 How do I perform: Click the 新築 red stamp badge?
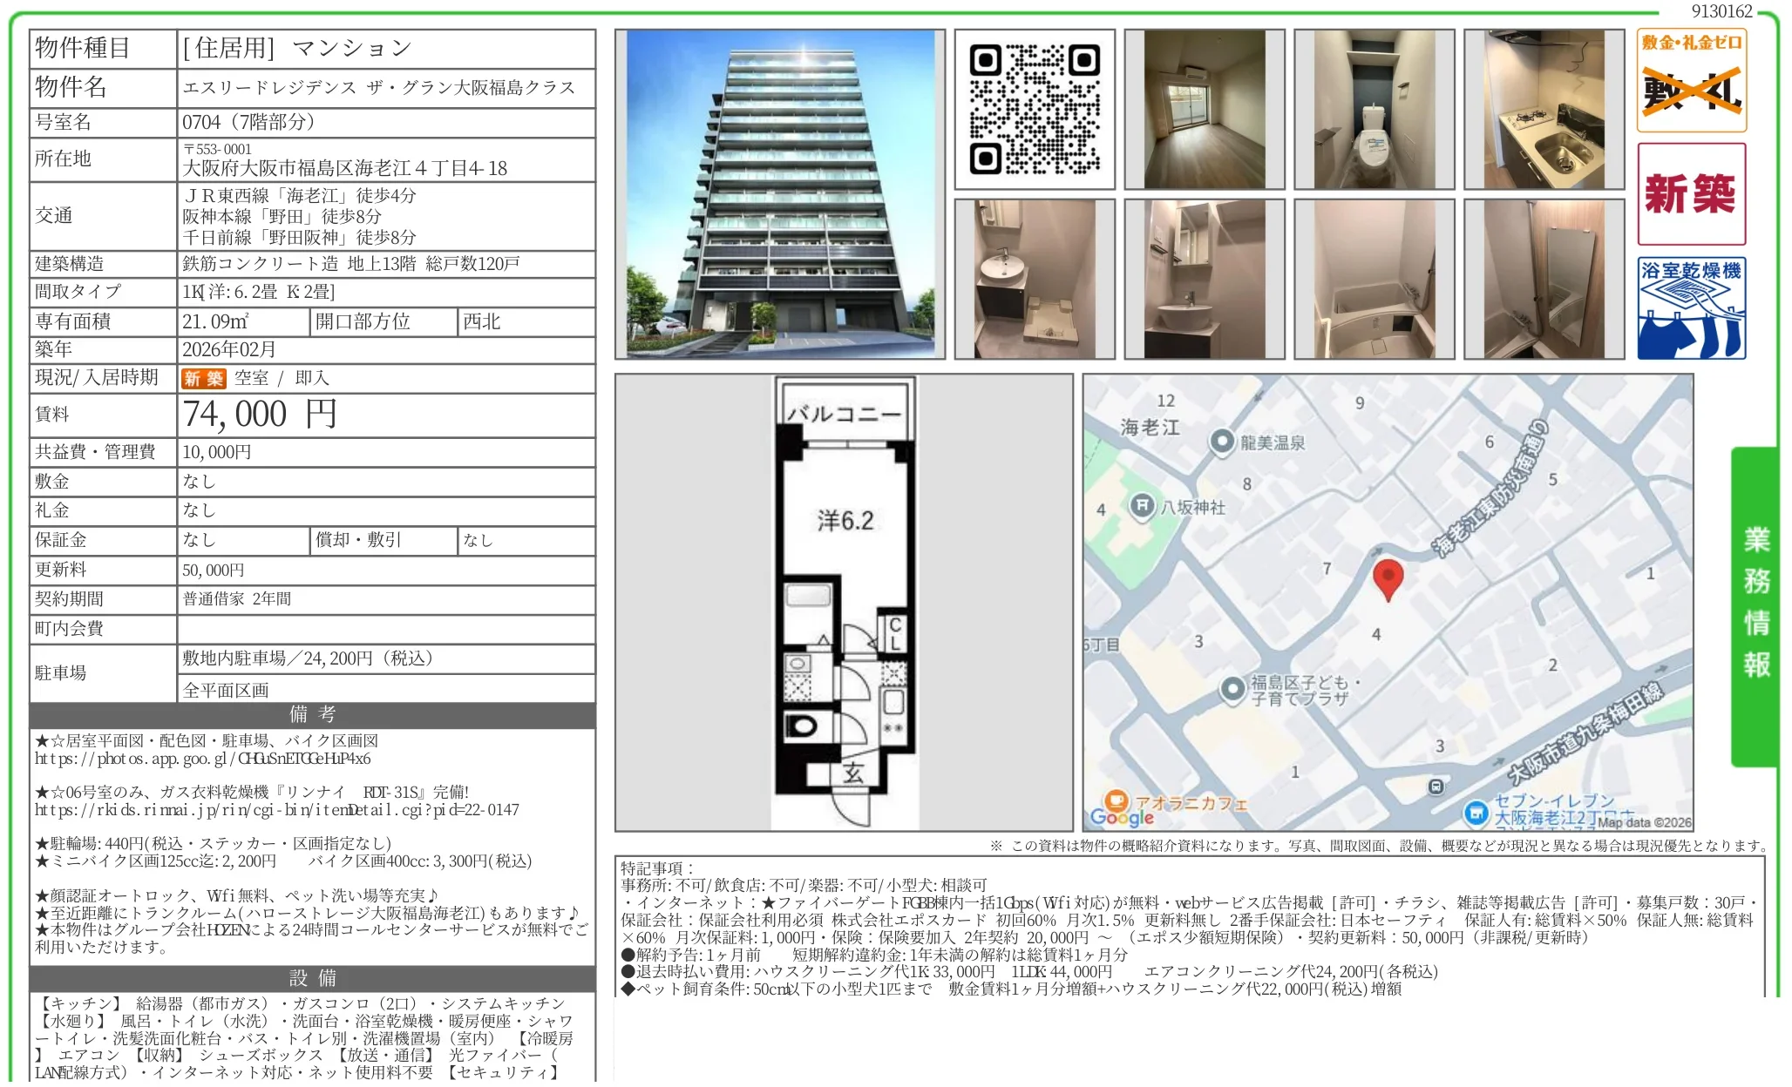coord(1691,193)
